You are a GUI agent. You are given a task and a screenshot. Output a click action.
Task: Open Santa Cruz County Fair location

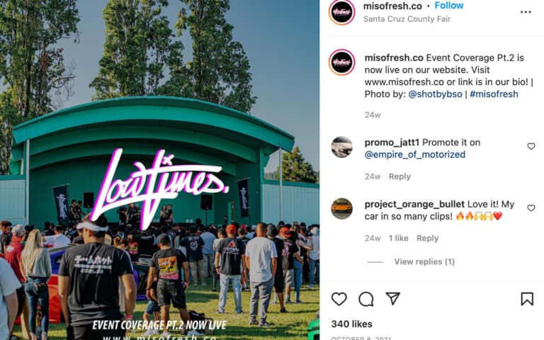pos(407,19)
